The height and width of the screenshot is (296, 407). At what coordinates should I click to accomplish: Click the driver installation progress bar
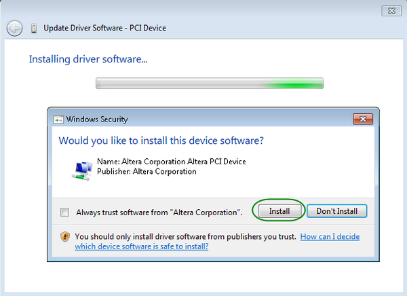[210, 83]
